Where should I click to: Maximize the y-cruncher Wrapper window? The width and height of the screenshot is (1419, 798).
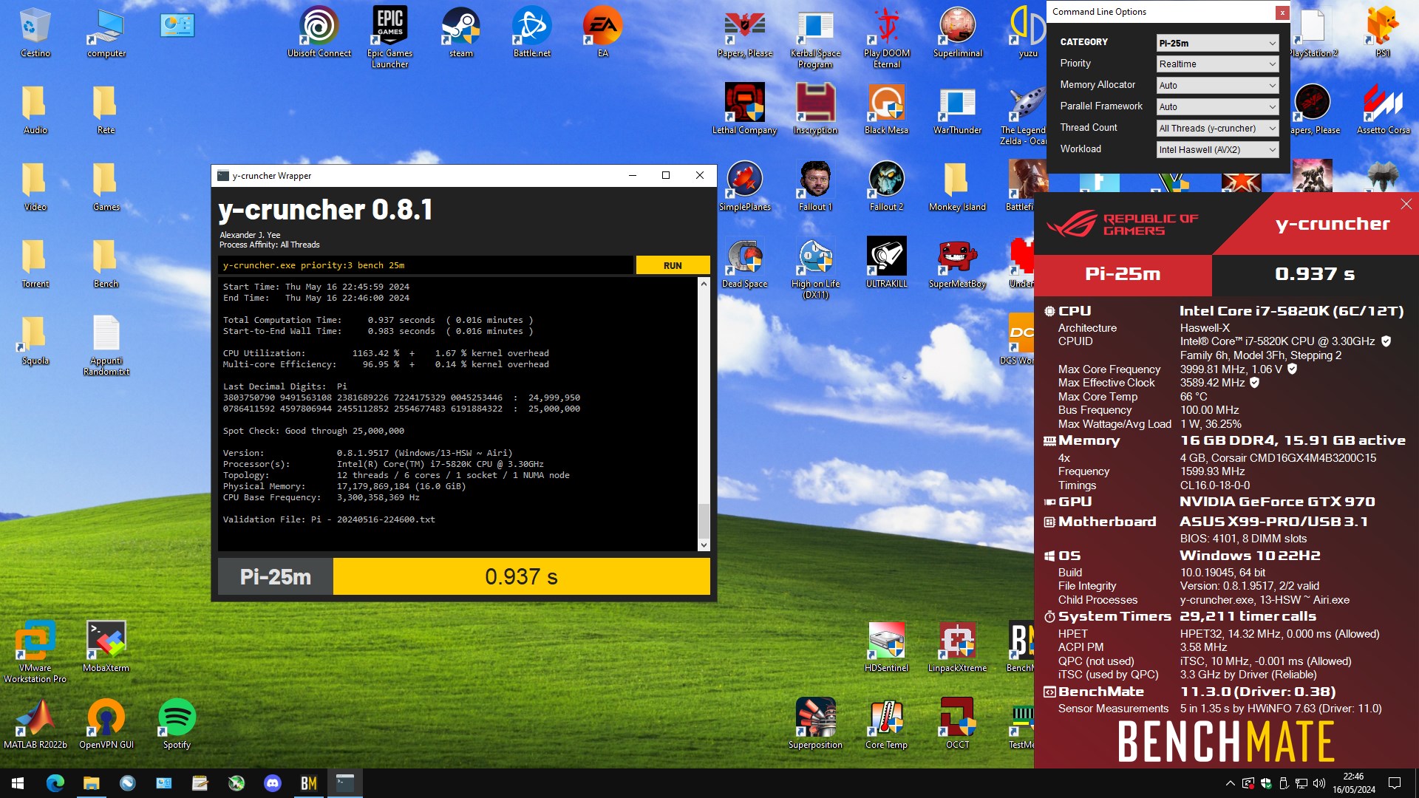(x=665, y=175)
